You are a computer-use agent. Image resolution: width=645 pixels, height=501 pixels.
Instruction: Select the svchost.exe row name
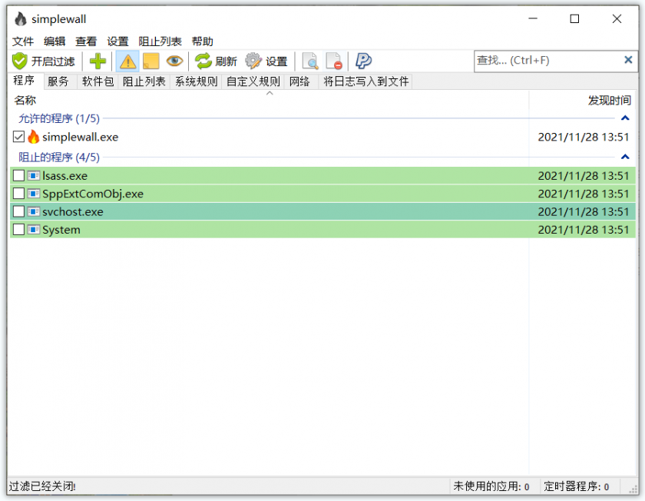73,212
